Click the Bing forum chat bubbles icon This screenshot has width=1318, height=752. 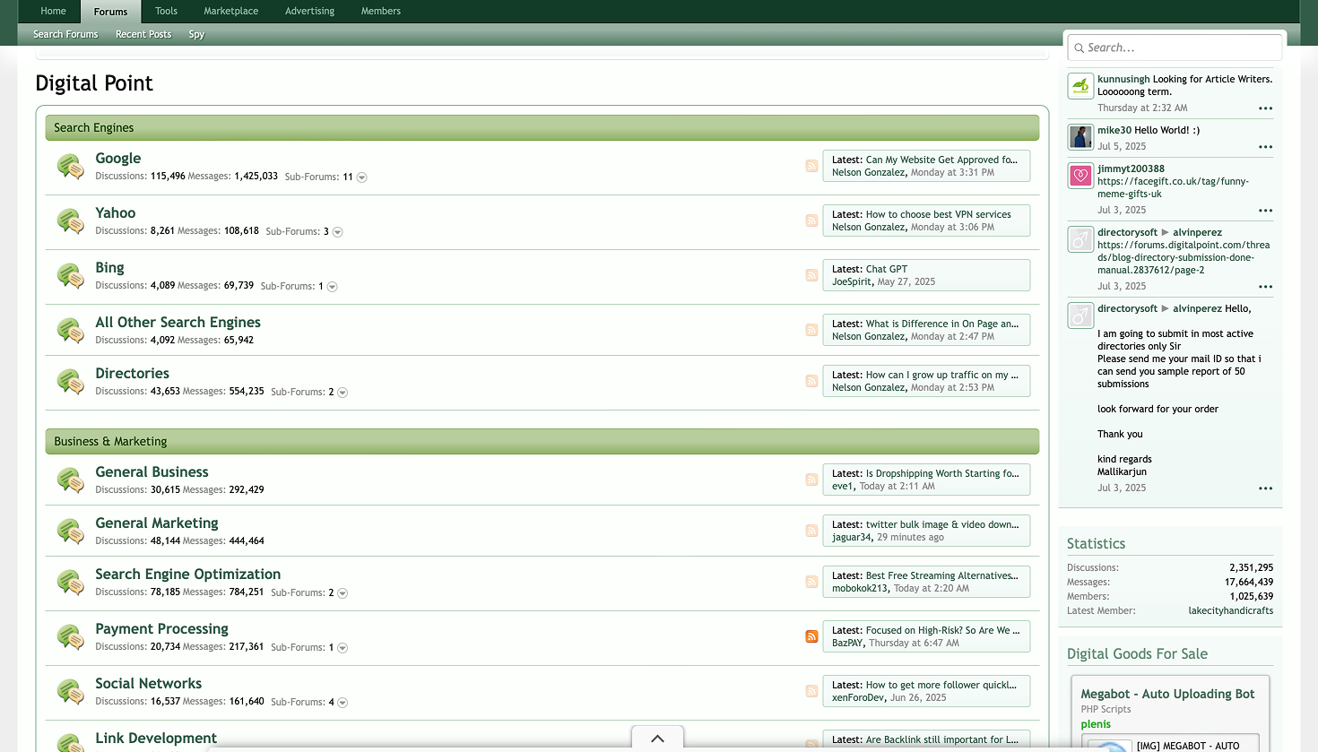tap(71, 276)
